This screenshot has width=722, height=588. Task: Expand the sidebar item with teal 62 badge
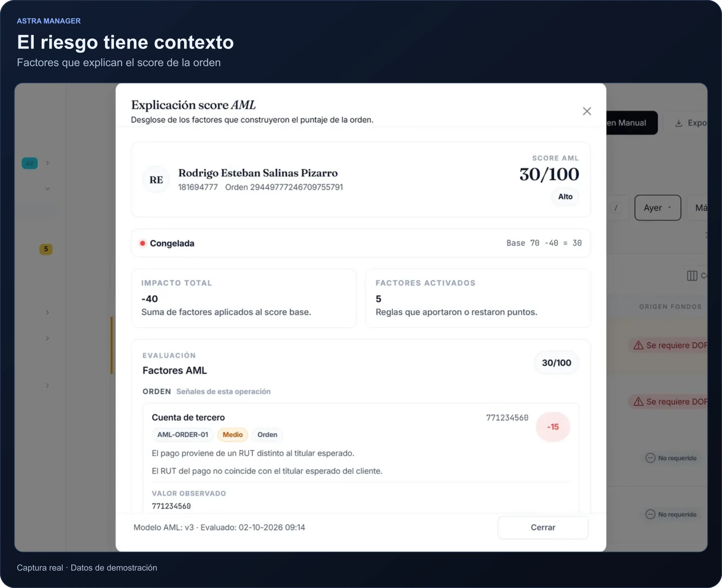coord(47,163)
